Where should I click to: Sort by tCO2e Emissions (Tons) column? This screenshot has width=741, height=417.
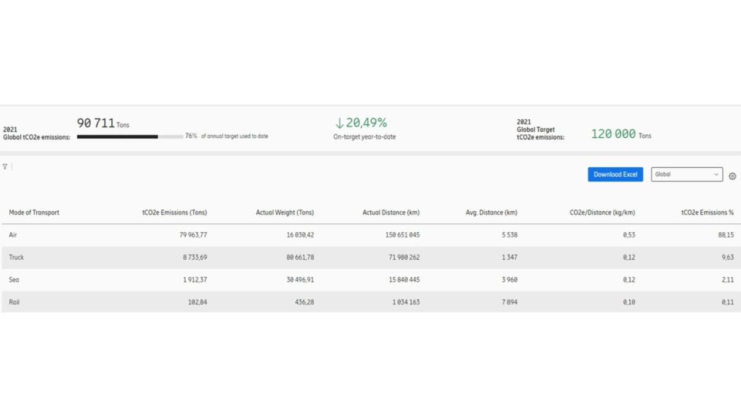(x=174, y=213)
